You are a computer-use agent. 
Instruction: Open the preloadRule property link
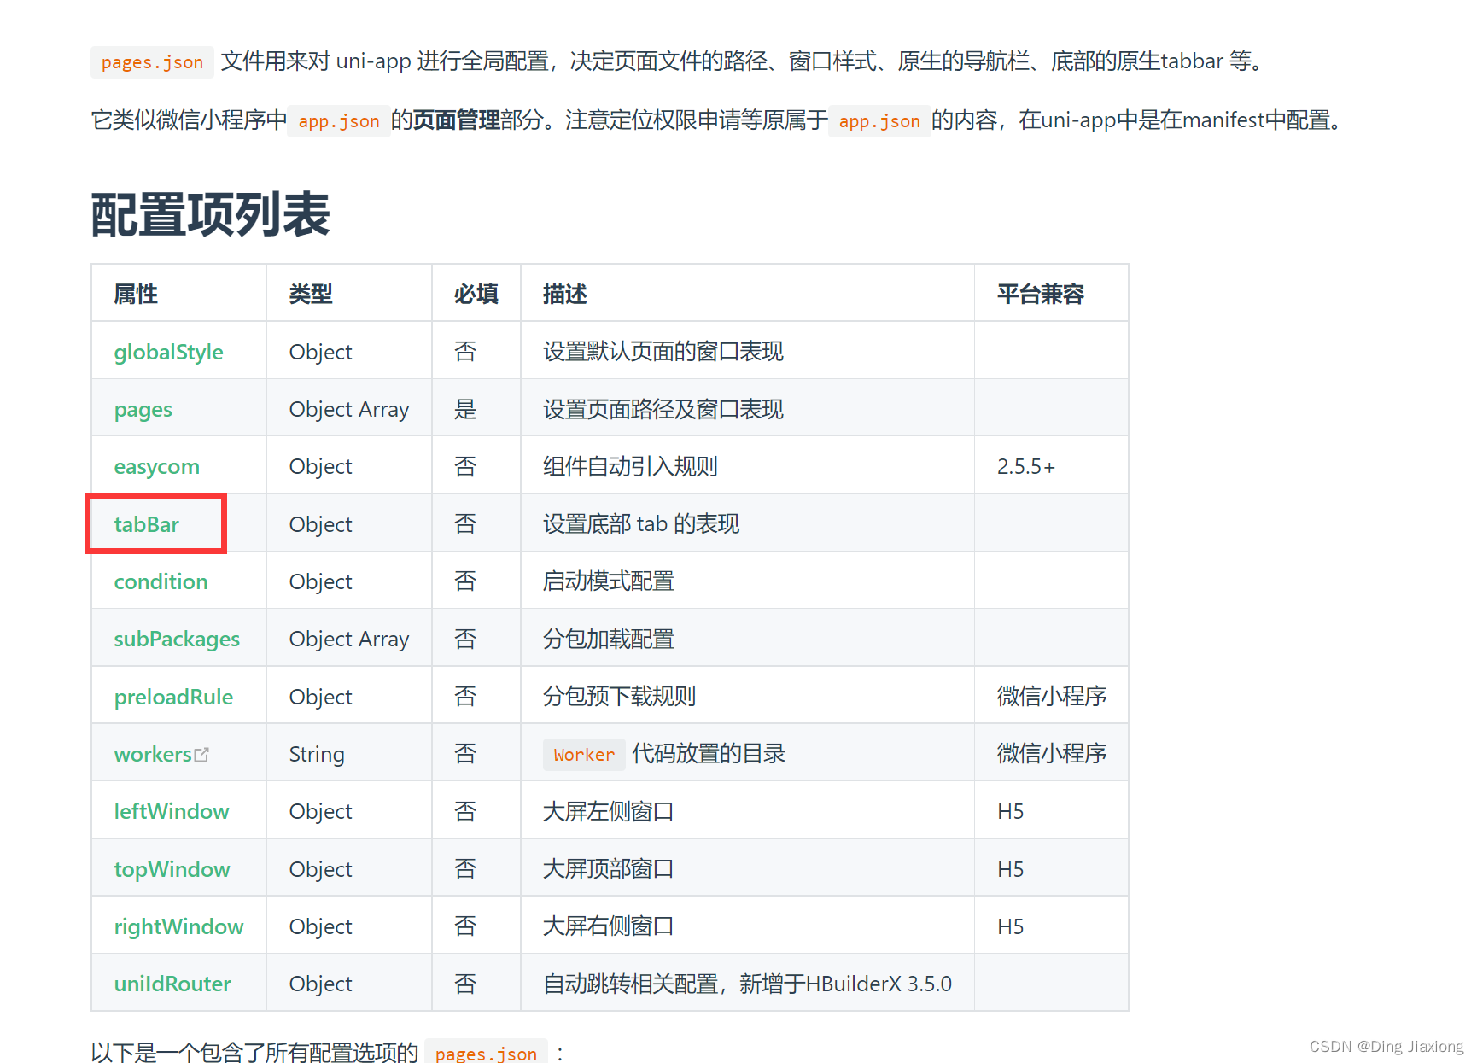pos(173,697)
